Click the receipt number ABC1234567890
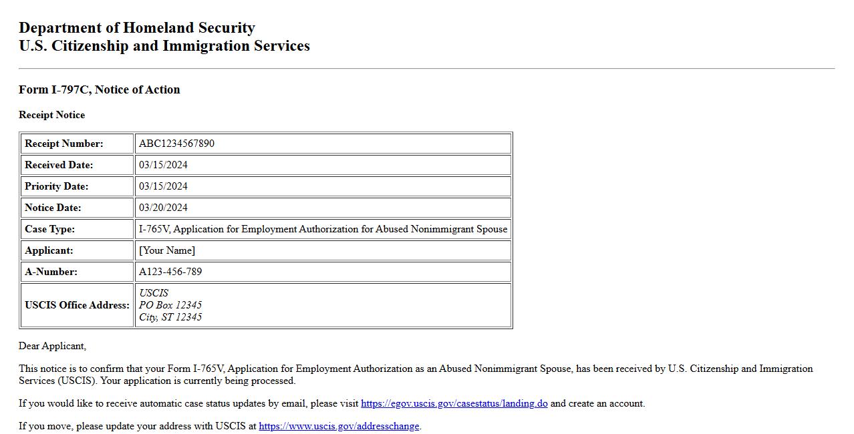The image size is (854, 434). [176, 144]
